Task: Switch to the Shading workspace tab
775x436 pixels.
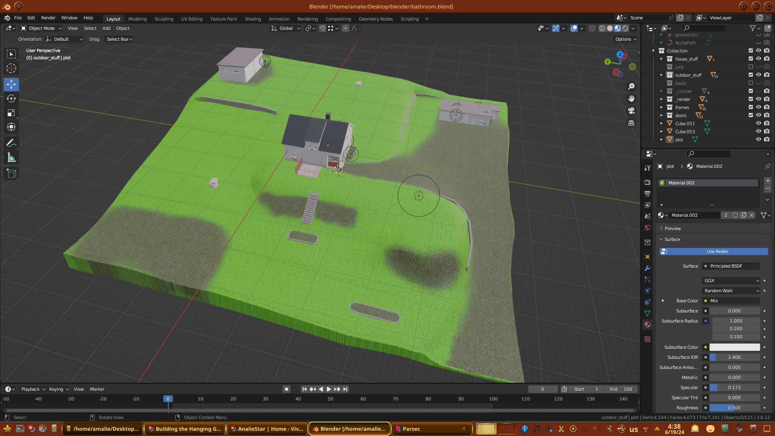Action: [x=253, y=19]
